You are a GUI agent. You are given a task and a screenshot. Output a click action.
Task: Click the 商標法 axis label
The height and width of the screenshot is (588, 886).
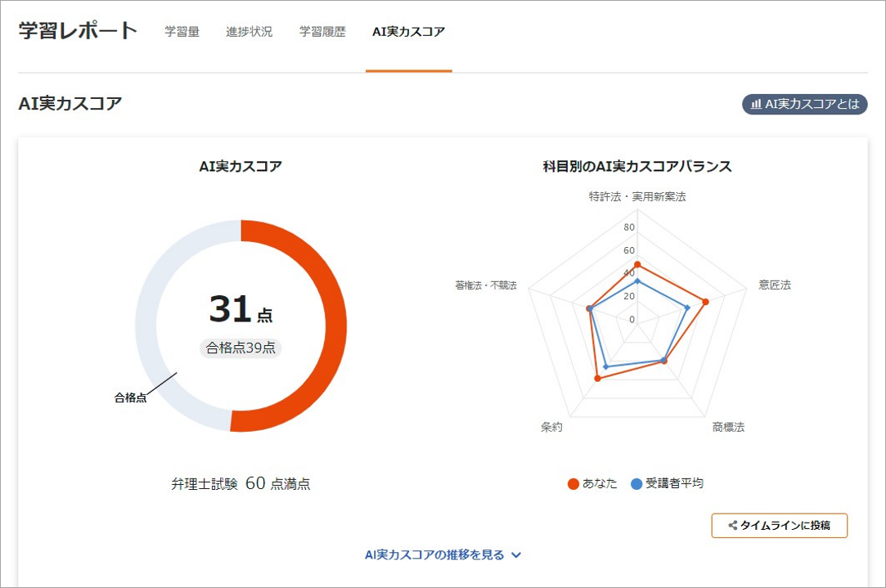point(728,427)
